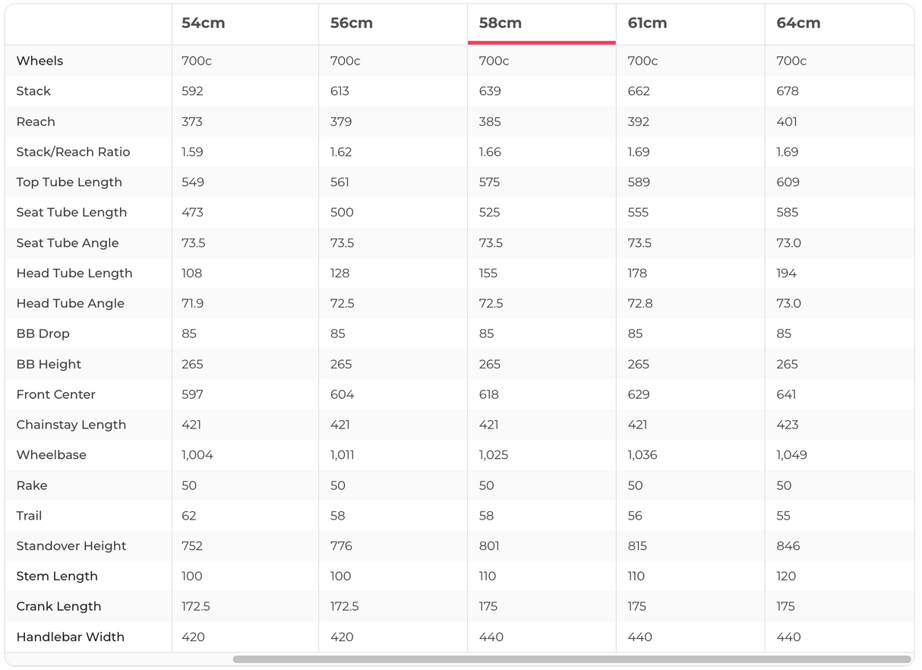
Task: Select the 64cm size column header
Action: (x=798, y=23)
